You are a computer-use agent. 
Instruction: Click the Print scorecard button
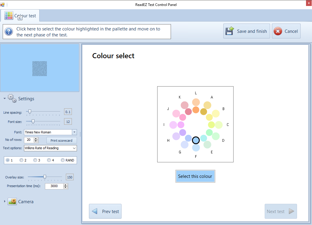pos(61,140)
